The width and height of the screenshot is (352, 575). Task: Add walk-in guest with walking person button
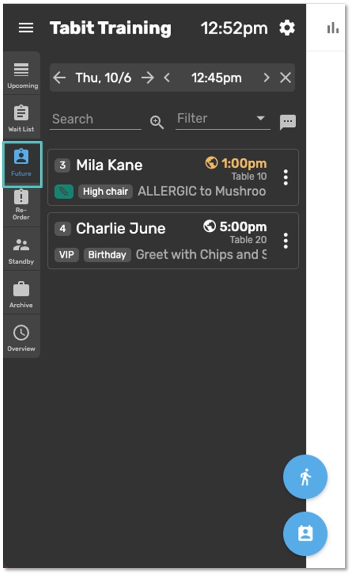(x=305, y=477)
